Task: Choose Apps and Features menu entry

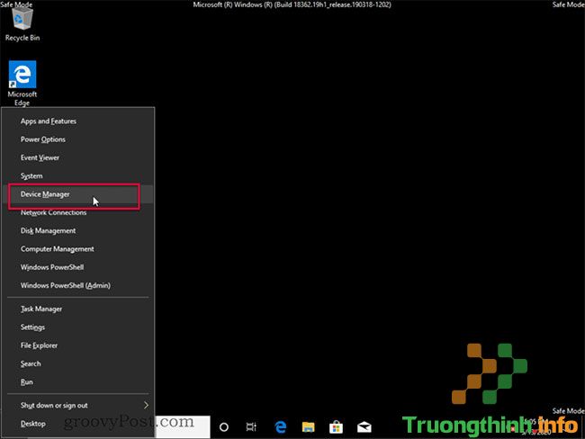Action: (78, 121)
